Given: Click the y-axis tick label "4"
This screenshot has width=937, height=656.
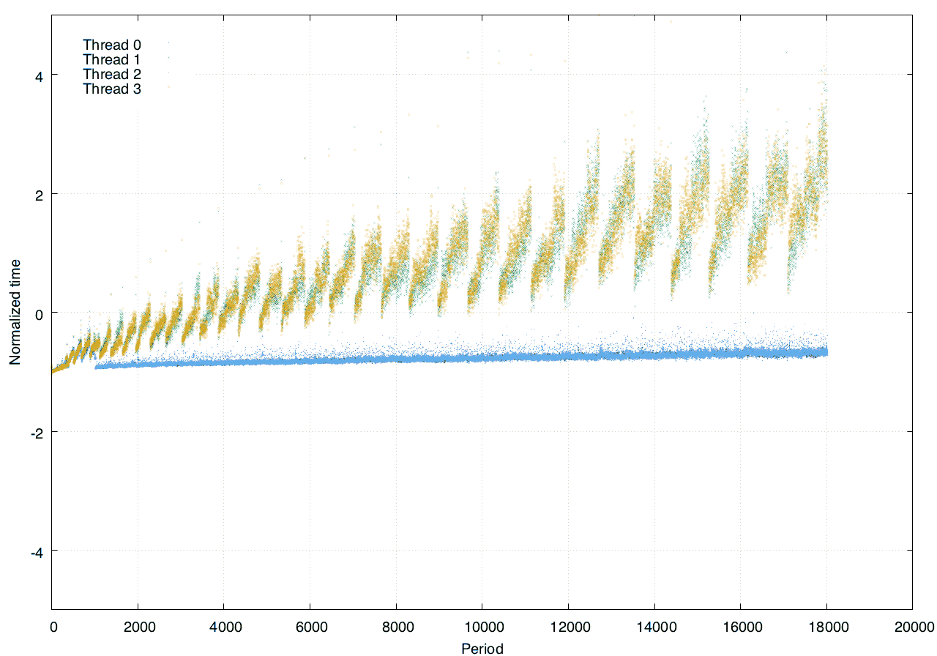Looking at the screenshot, I should tap(39, 75).
